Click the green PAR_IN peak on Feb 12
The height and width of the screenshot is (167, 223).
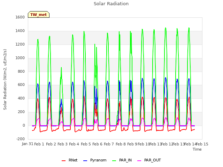click(166, 28)
